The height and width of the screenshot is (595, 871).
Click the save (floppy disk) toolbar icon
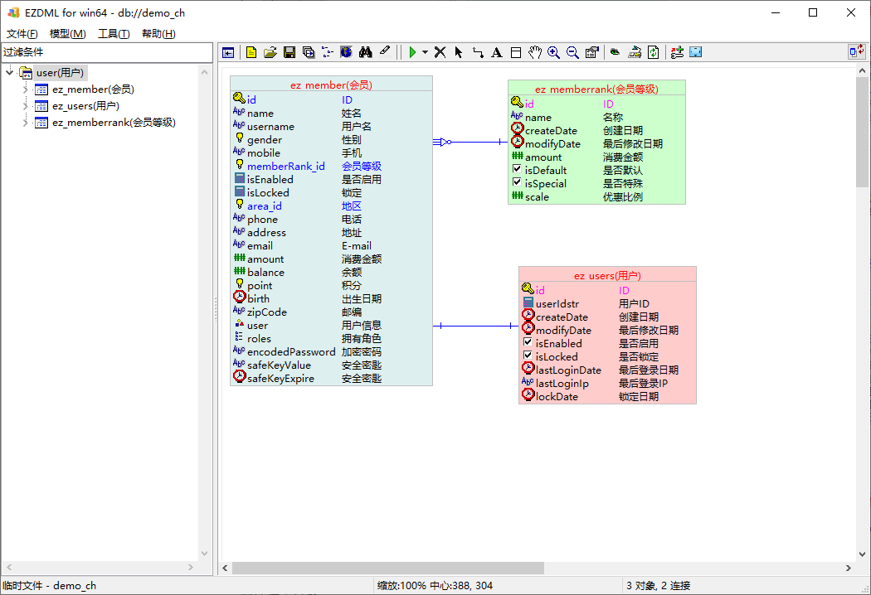tap(290, 52)
